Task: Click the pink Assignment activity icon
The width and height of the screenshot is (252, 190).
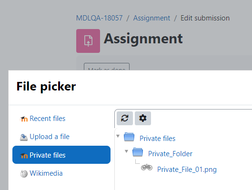Action: 88,41
